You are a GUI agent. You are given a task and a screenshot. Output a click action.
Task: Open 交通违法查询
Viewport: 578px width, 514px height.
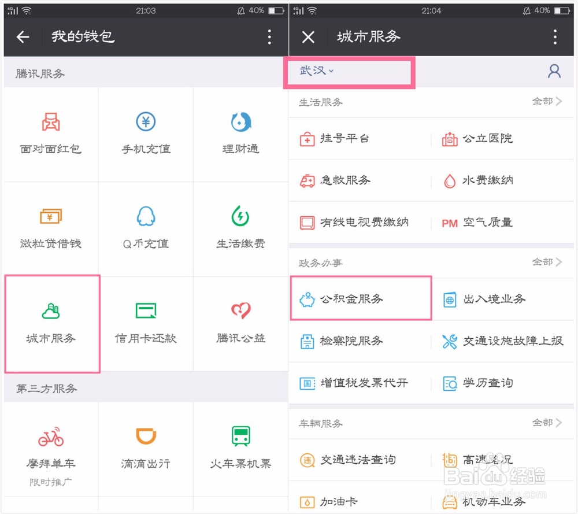coord(360,460)
